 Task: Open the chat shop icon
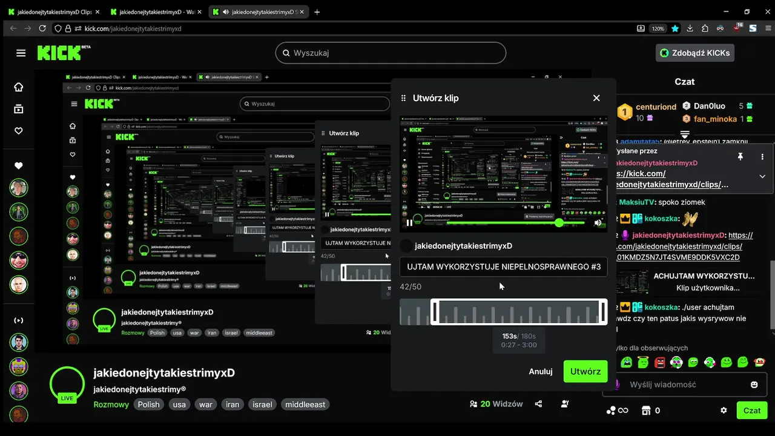[x=646, y=411]
